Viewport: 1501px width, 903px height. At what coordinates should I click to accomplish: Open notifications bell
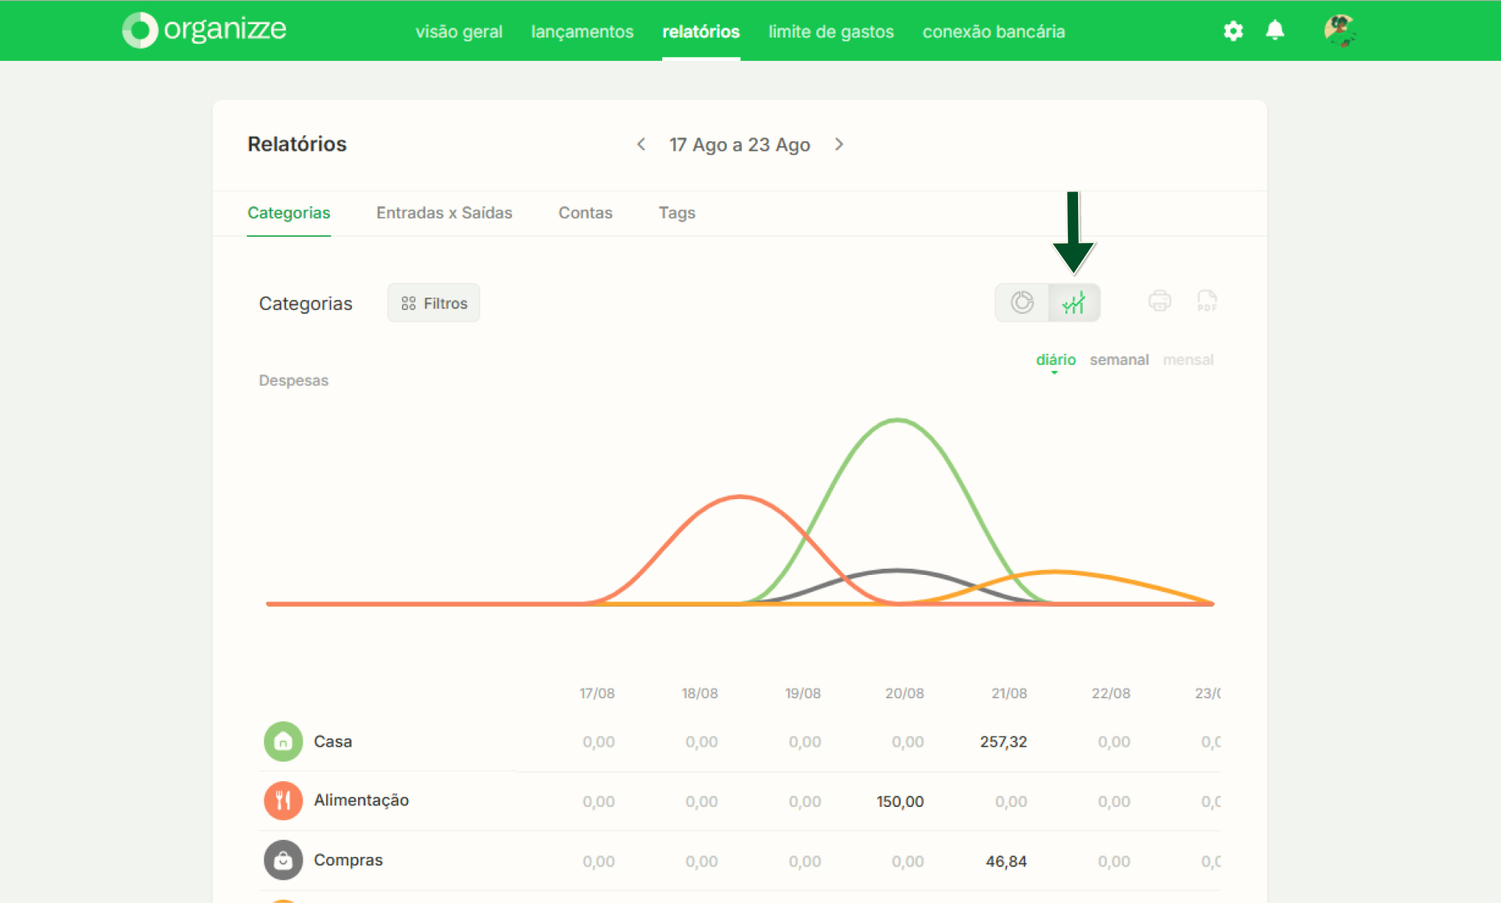1275,30
